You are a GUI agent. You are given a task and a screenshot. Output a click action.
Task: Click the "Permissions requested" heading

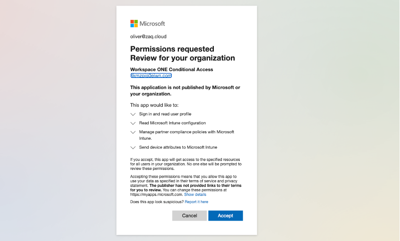pyautogui.click(x=172, y=49)
